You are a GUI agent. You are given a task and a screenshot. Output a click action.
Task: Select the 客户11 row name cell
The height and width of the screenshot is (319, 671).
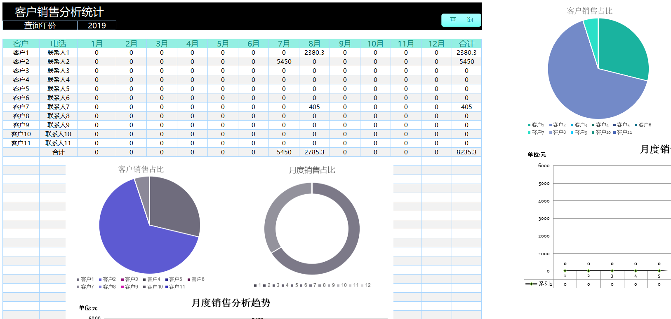[x=21, y=143]
